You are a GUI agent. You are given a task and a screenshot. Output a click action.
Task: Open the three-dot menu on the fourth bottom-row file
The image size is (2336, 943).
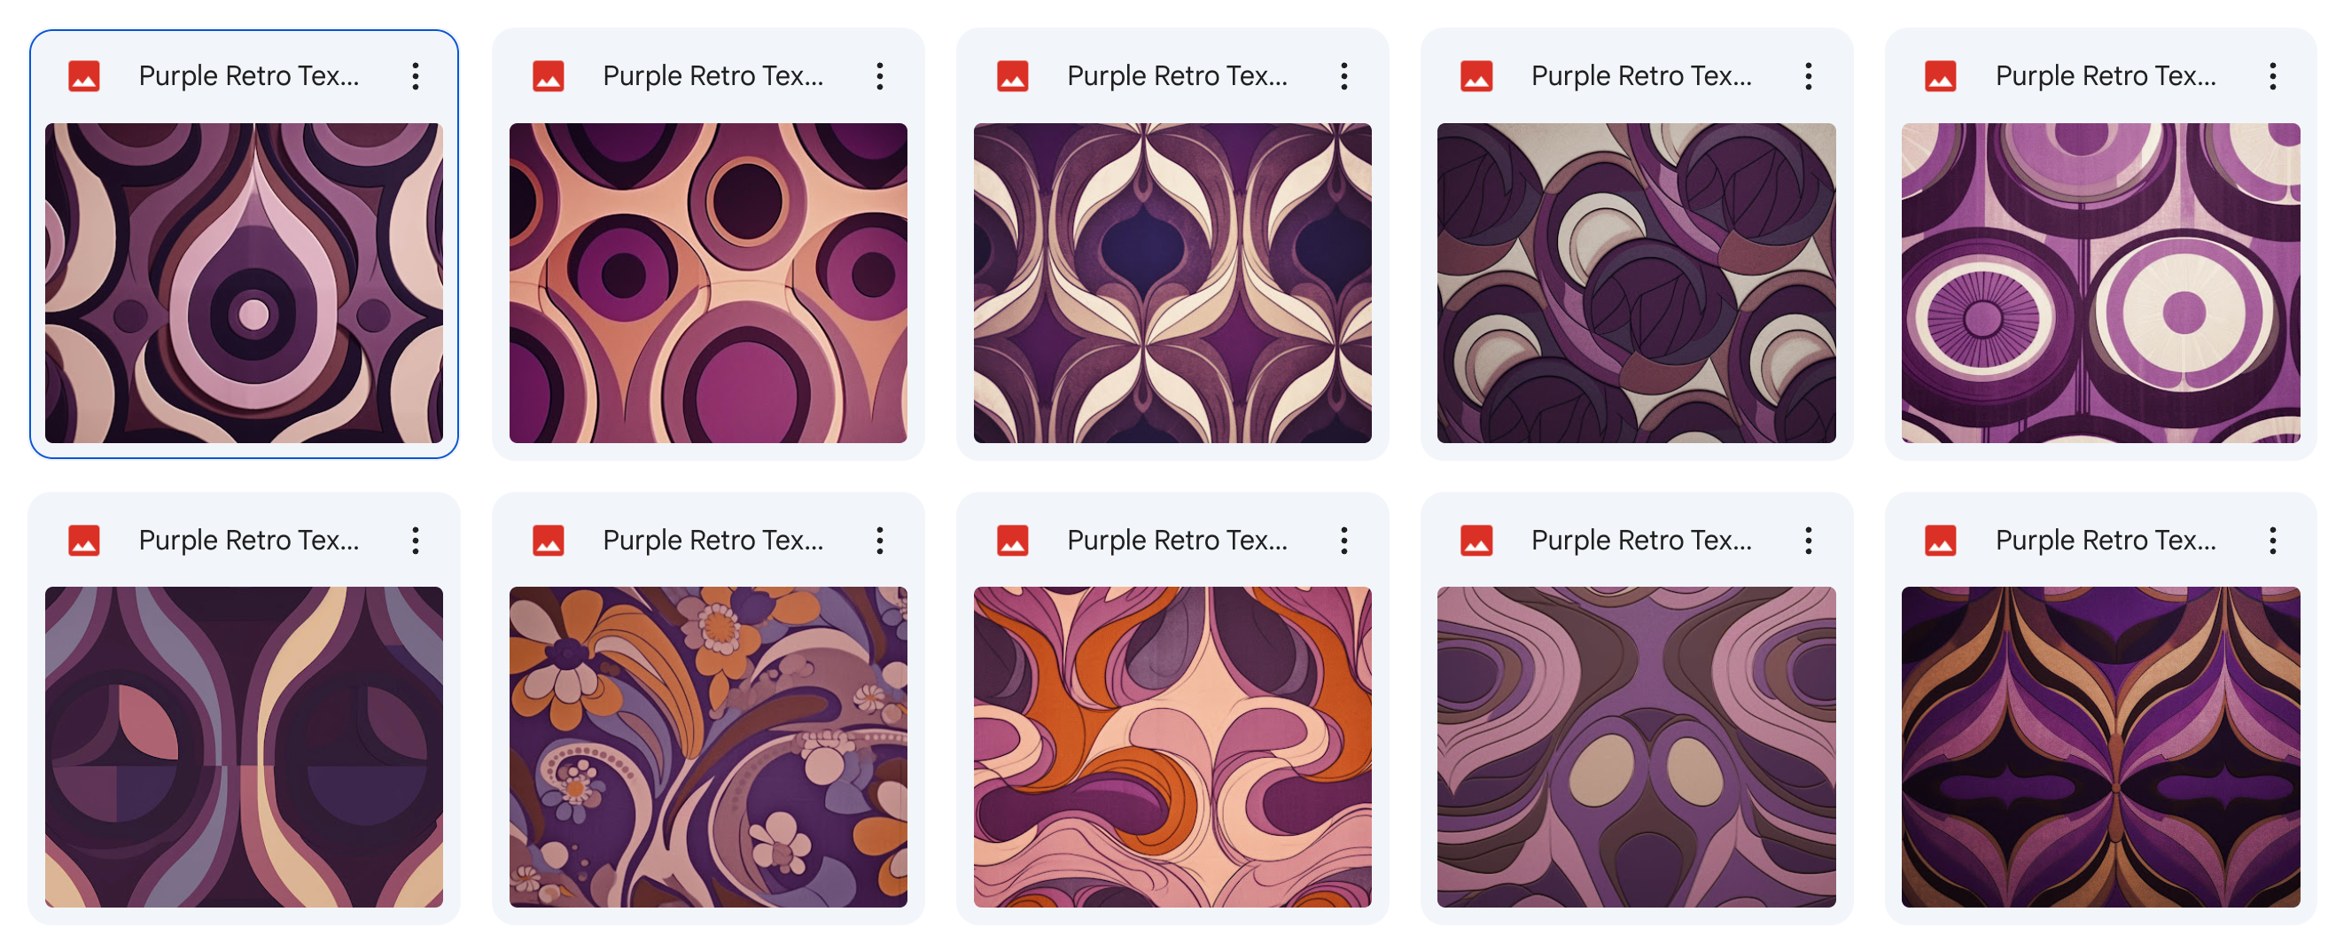coord(1809,540)
